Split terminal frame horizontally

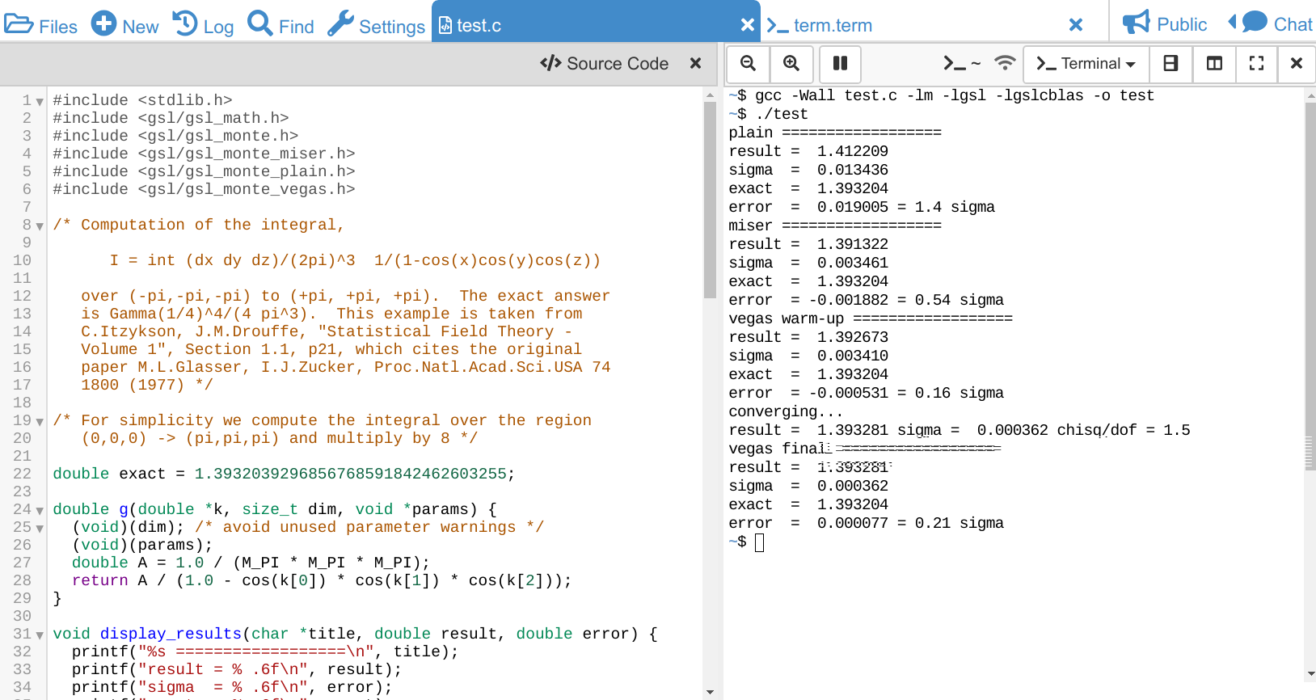(x=1170, y=63)
